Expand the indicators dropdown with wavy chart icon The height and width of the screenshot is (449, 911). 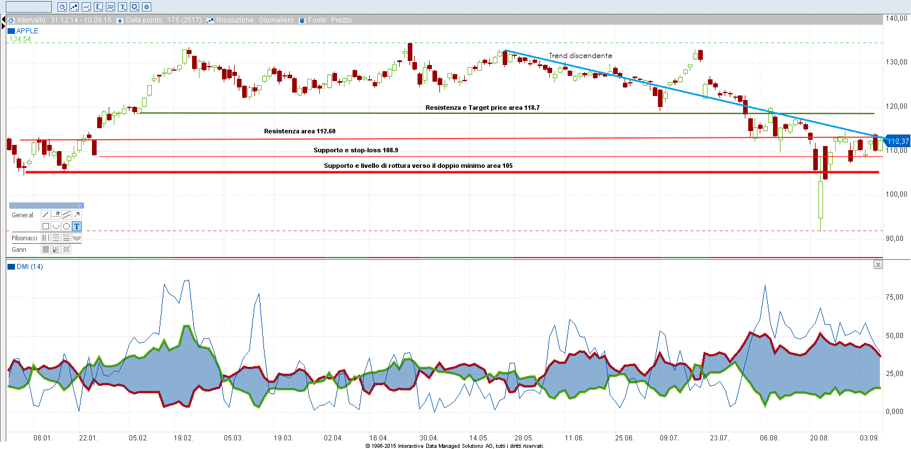(x=110, y=7)
